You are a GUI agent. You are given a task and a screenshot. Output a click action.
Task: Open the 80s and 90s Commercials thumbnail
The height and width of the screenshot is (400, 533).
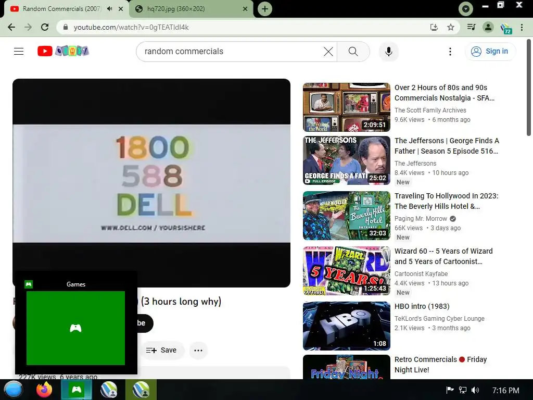(346, 107)
